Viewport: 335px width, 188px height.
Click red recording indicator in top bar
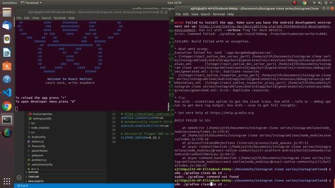click(x=295, y=3)
